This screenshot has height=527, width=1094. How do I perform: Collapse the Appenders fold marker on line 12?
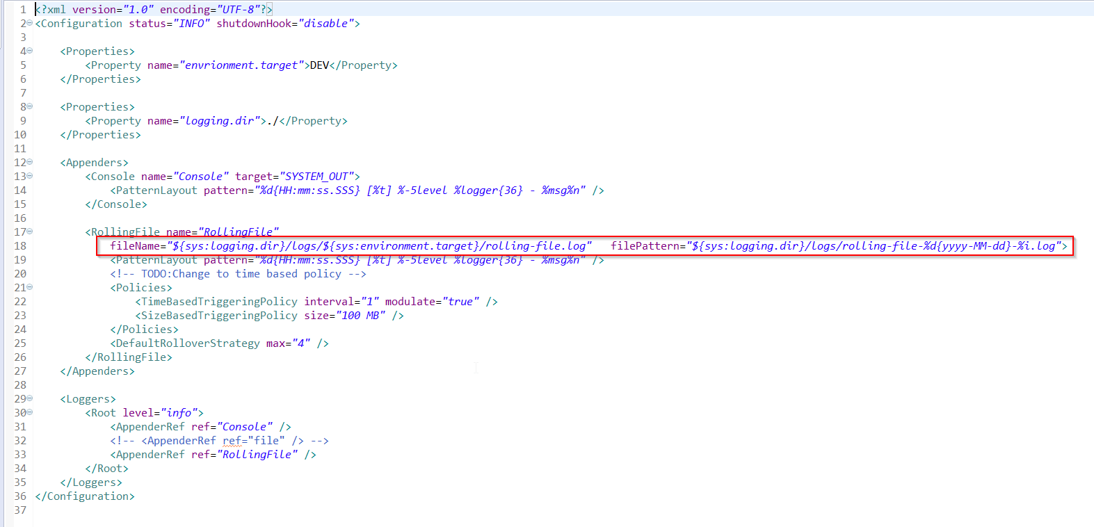(29, 162)
